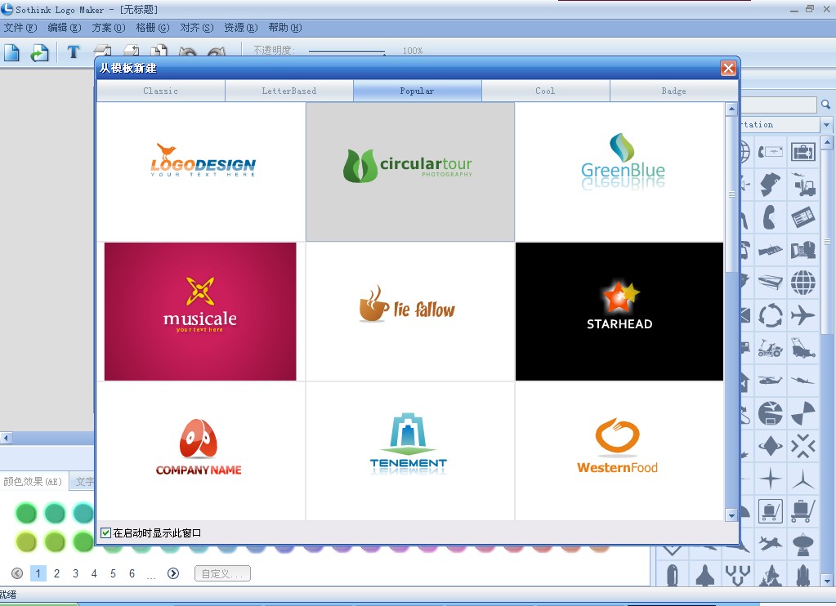Choose the STARHEAD template
Screen dimensions: 836x606
619,312
